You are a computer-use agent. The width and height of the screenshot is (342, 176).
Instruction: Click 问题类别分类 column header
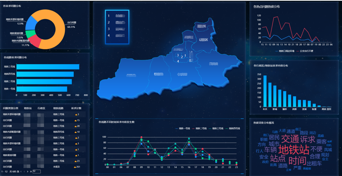tap(10, 108)
